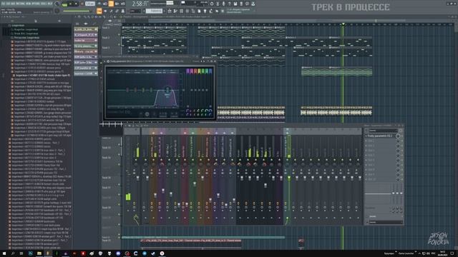Open the TOOLS menu

click(x=44, y=4)
